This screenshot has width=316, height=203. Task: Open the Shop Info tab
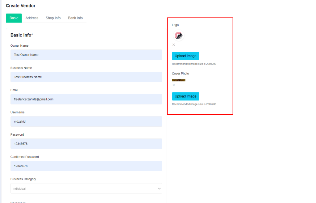pyautogui.click(x=53, y=18)
